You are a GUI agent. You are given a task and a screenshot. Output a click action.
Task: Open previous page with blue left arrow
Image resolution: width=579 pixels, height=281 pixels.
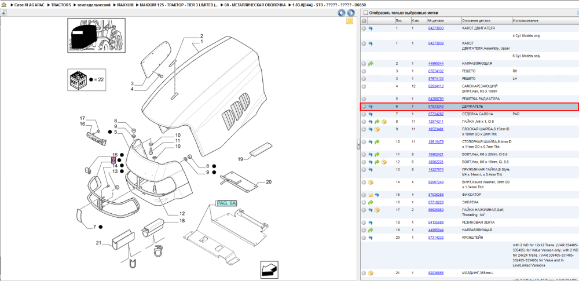pos(342,13)
